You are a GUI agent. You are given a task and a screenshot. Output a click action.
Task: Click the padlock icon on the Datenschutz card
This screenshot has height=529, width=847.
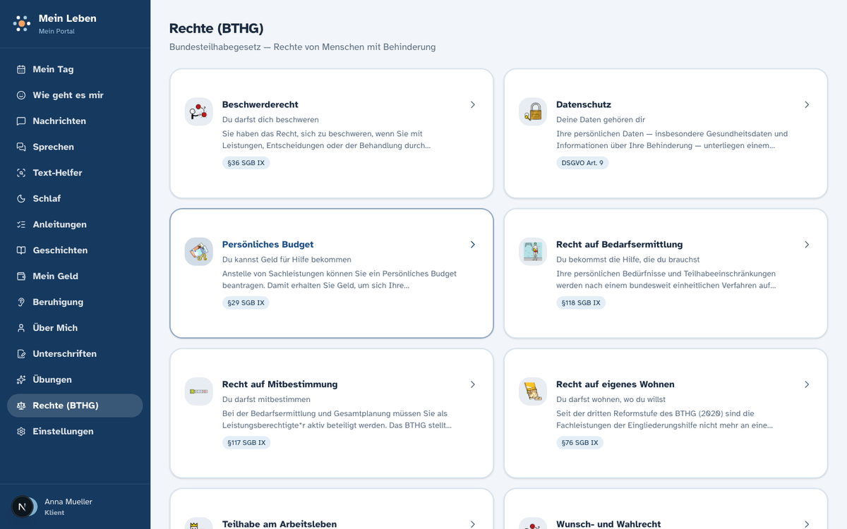click(x=533, y=111)
